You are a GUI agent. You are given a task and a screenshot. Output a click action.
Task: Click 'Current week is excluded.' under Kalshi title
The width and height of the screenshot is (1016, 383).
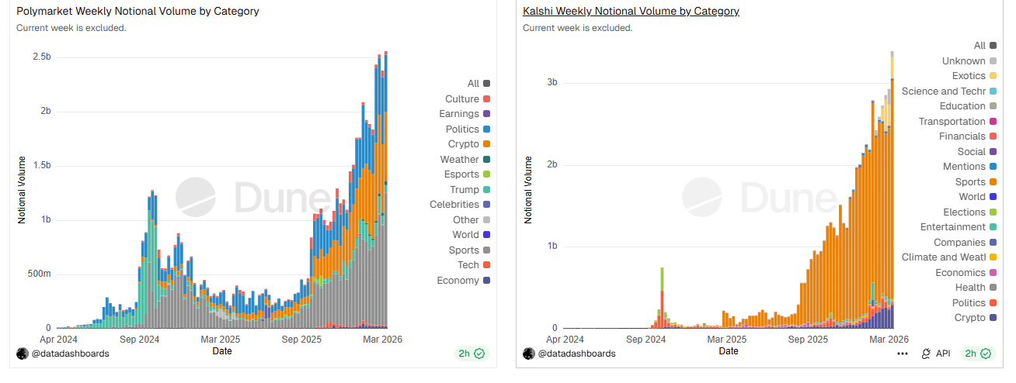pyautogui.click(x=578, y=28)
